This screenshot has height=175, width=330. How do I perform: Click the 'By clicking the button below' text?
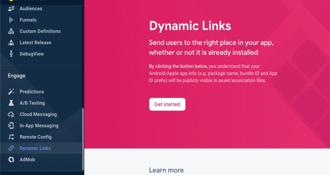pyautogui.click(x=178, y=66)
